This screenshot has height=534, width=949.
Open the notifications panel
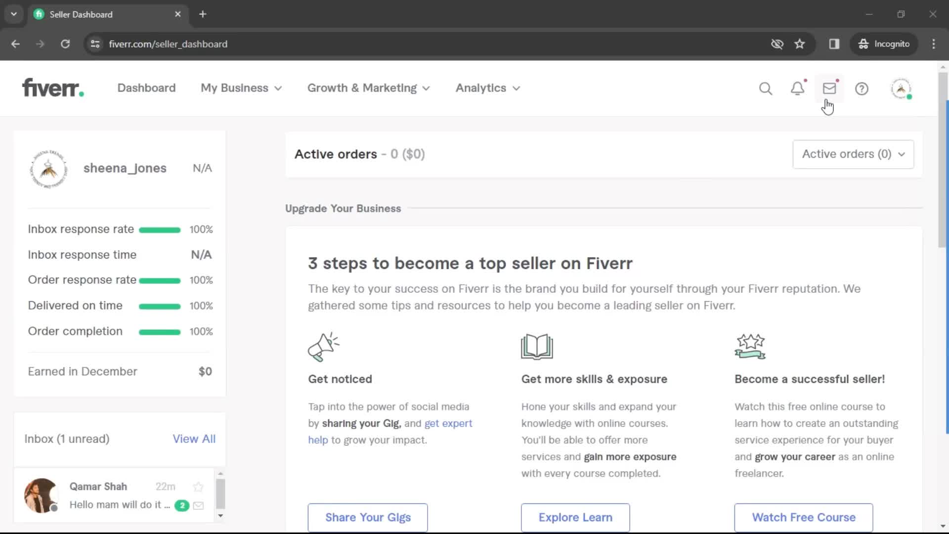(797, 88)
